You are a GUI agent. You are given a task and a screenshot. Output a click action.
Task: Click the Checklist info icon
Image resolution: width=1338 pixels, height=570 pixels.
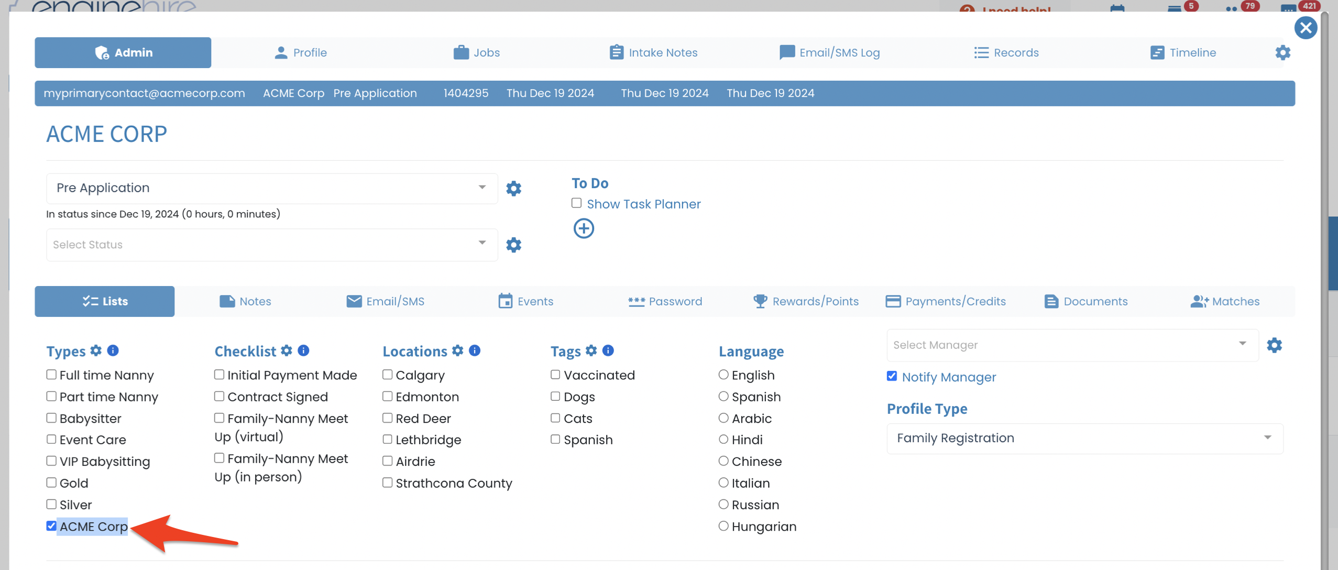tap(303, 350)
